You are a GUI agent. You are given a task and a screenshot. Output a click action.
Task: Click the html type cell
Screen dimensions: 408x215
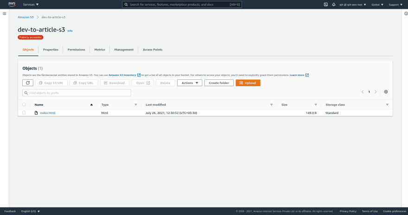pos(105,113)
